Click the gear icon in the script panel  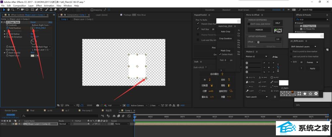click(316, 94)
